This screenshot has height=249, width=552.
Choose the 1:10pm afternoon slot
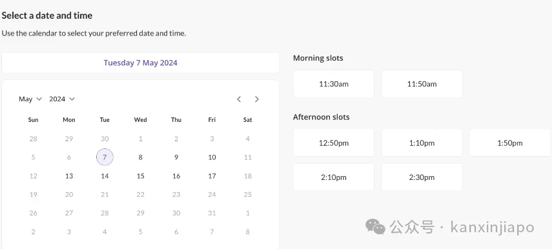[422, 143]
